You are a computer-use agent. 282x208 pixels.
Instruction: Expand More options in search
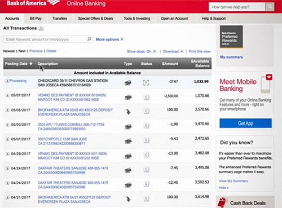tap(109, 39)
